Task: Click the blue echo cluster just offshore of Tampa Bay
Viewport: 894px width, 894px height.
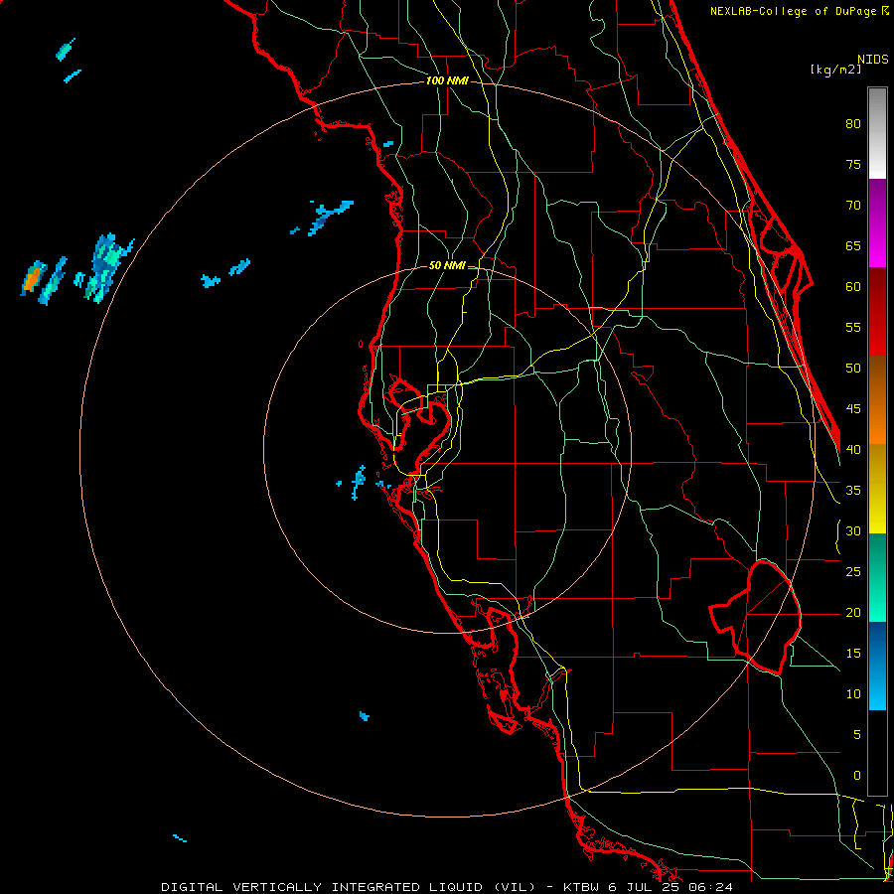Action: click(359, 482)
